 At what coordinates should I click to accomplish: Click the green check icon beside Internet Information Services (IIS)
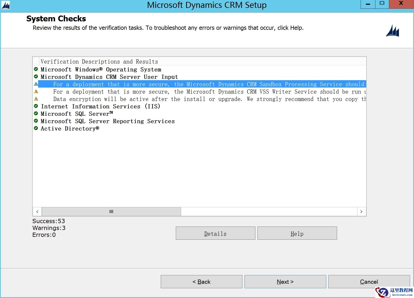[x=36, y=106]
